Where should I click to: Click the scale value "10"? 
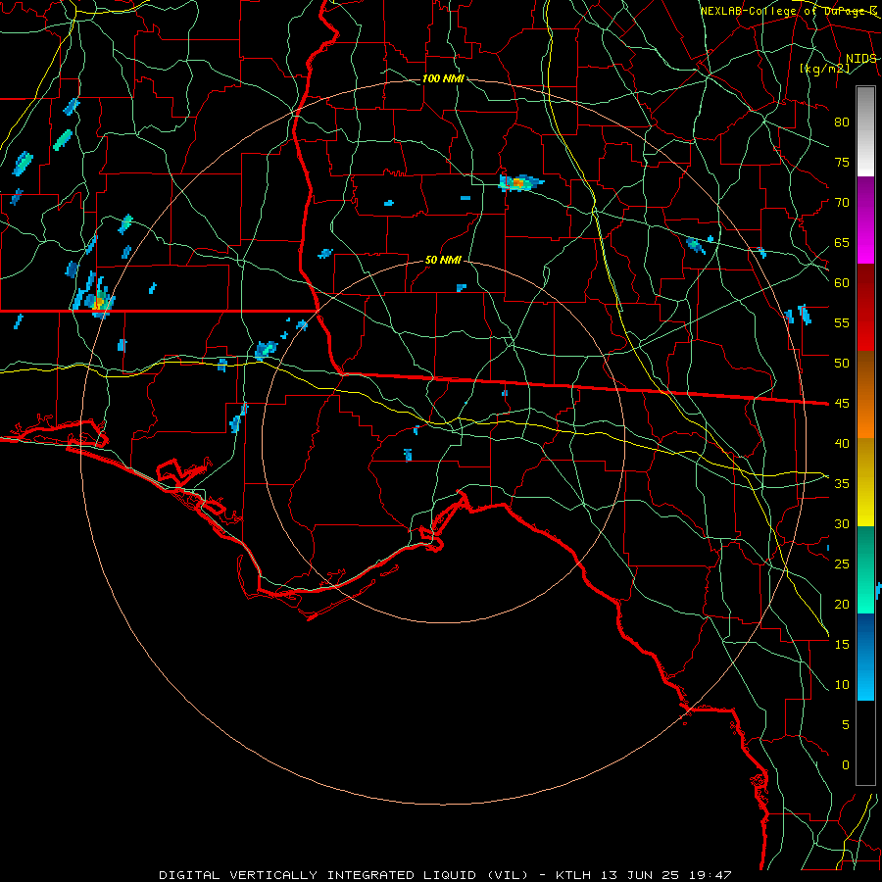pyautogui.click(x=842, y=685)
